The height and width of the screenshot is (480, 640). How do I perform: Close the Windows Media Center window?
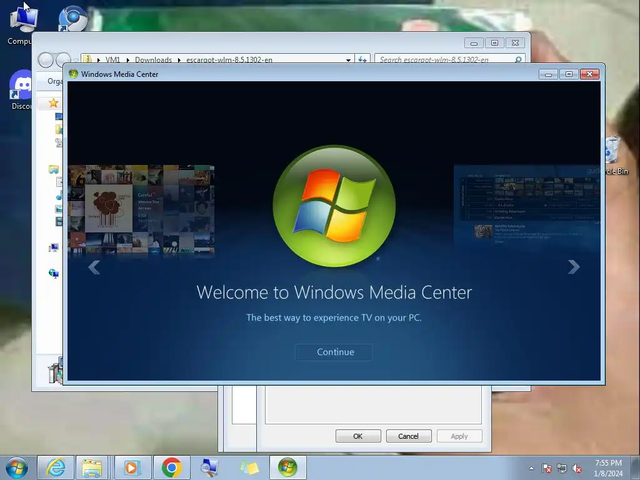pyautogui.click(x=589, y=74)
